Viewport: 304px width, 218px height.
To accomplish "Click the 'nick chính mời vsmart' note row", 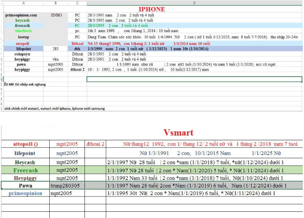I will tap(54, 109).
